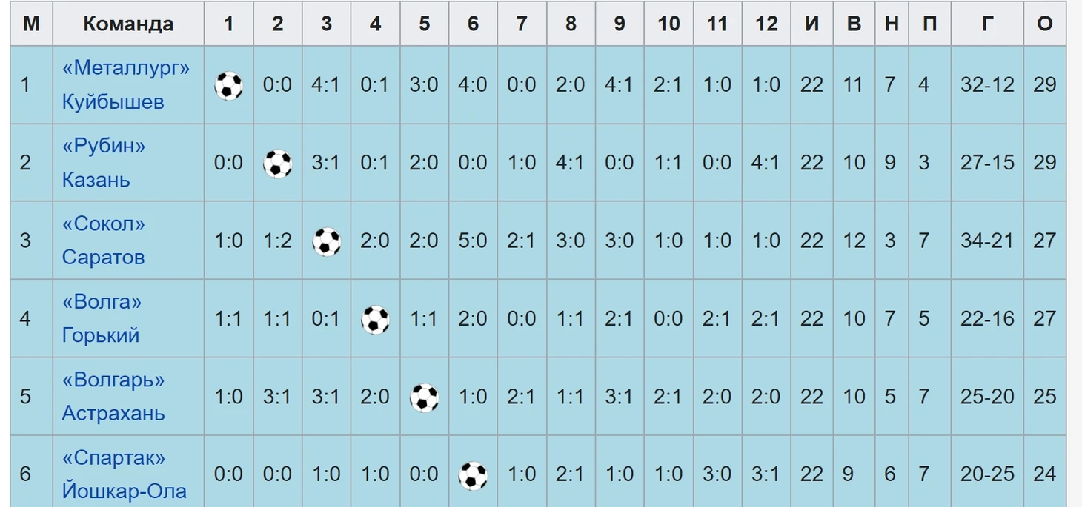This screenshot has height=507, width=1082.
Task: Click the soccer ball in Спартак's row
Action: [473, 476]
